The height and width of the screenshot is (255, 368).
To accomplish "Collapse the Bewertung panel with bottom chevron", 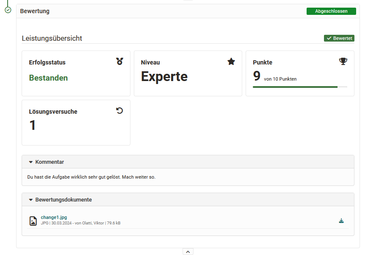I will tap(188, 252).
